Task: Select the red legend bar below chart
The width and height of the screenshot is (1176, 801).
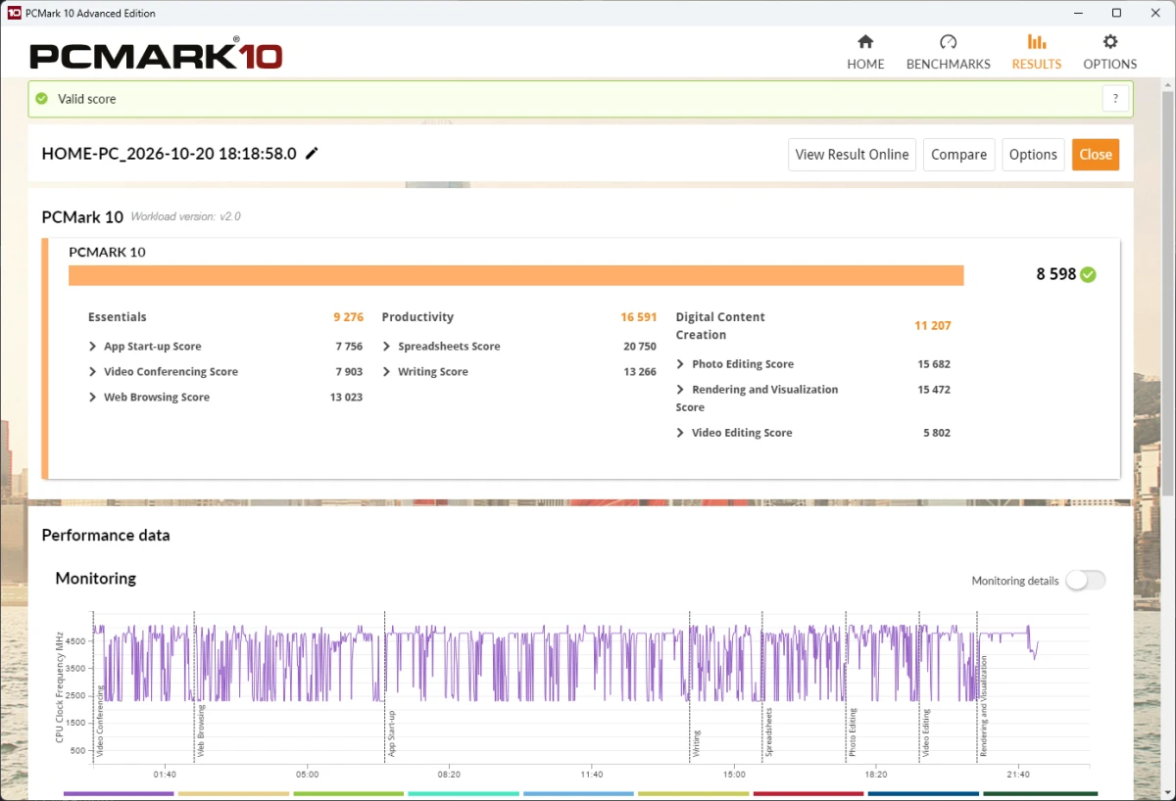Action: point(808,794)
